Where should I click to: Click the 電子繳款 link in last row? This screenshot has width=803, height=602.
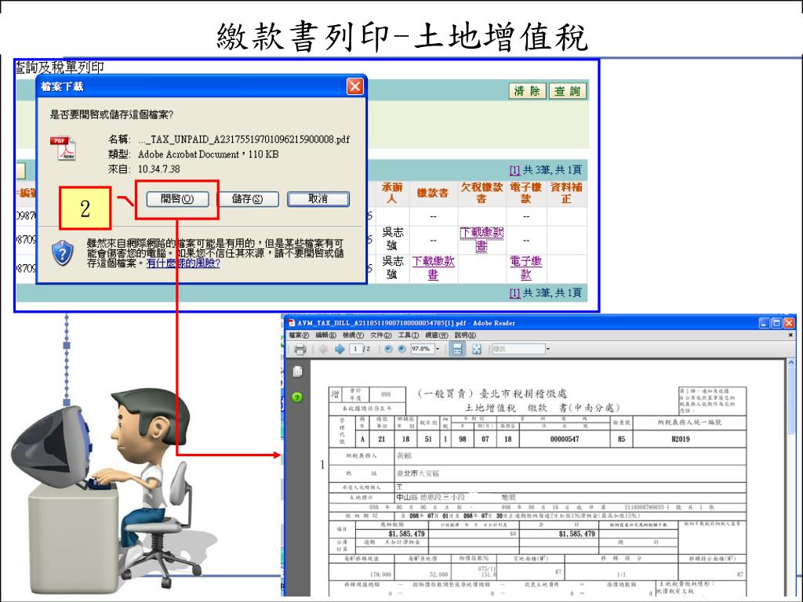(x=526, y=268)
